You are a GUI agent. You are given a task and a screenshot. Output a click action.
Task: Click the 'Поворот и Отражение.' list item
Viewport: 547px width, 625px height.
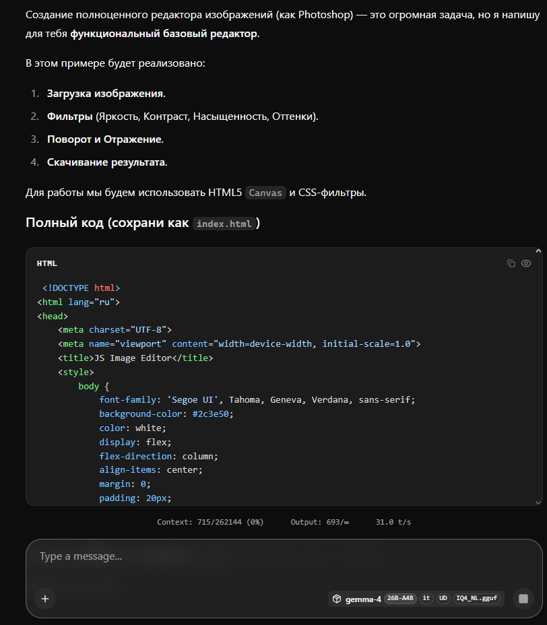105,139
